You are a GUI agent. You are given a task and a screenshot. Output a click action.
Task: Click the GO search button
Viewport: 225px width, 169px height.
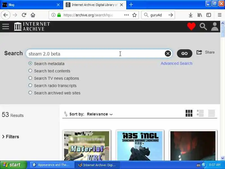click(x=184, y=54)
